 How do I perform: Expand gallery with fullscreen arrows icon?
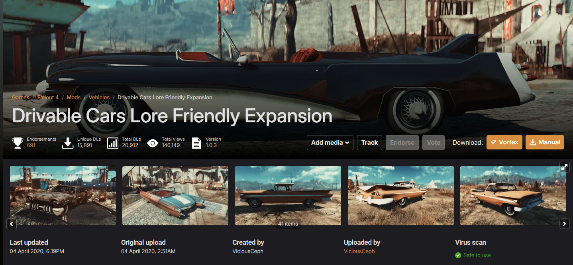pyautogui.click(x=564, y=167)
